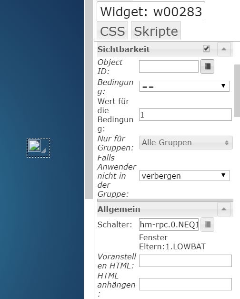Click the Falls Anwender nicht in der Gruppe label
This screenshot has height=299, width=240.
pos(117,176)
